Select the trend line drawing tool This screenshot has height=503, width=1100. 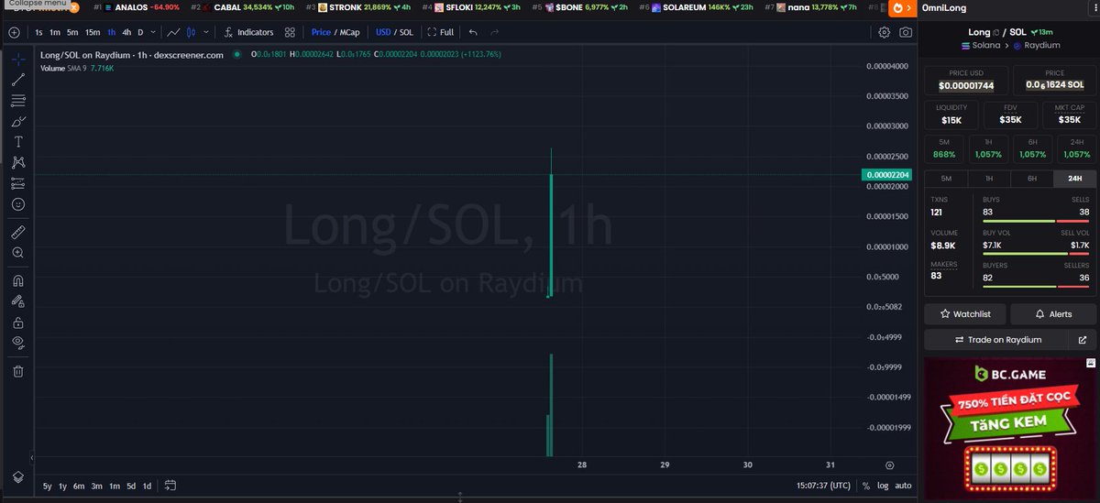tap(18, 80)
